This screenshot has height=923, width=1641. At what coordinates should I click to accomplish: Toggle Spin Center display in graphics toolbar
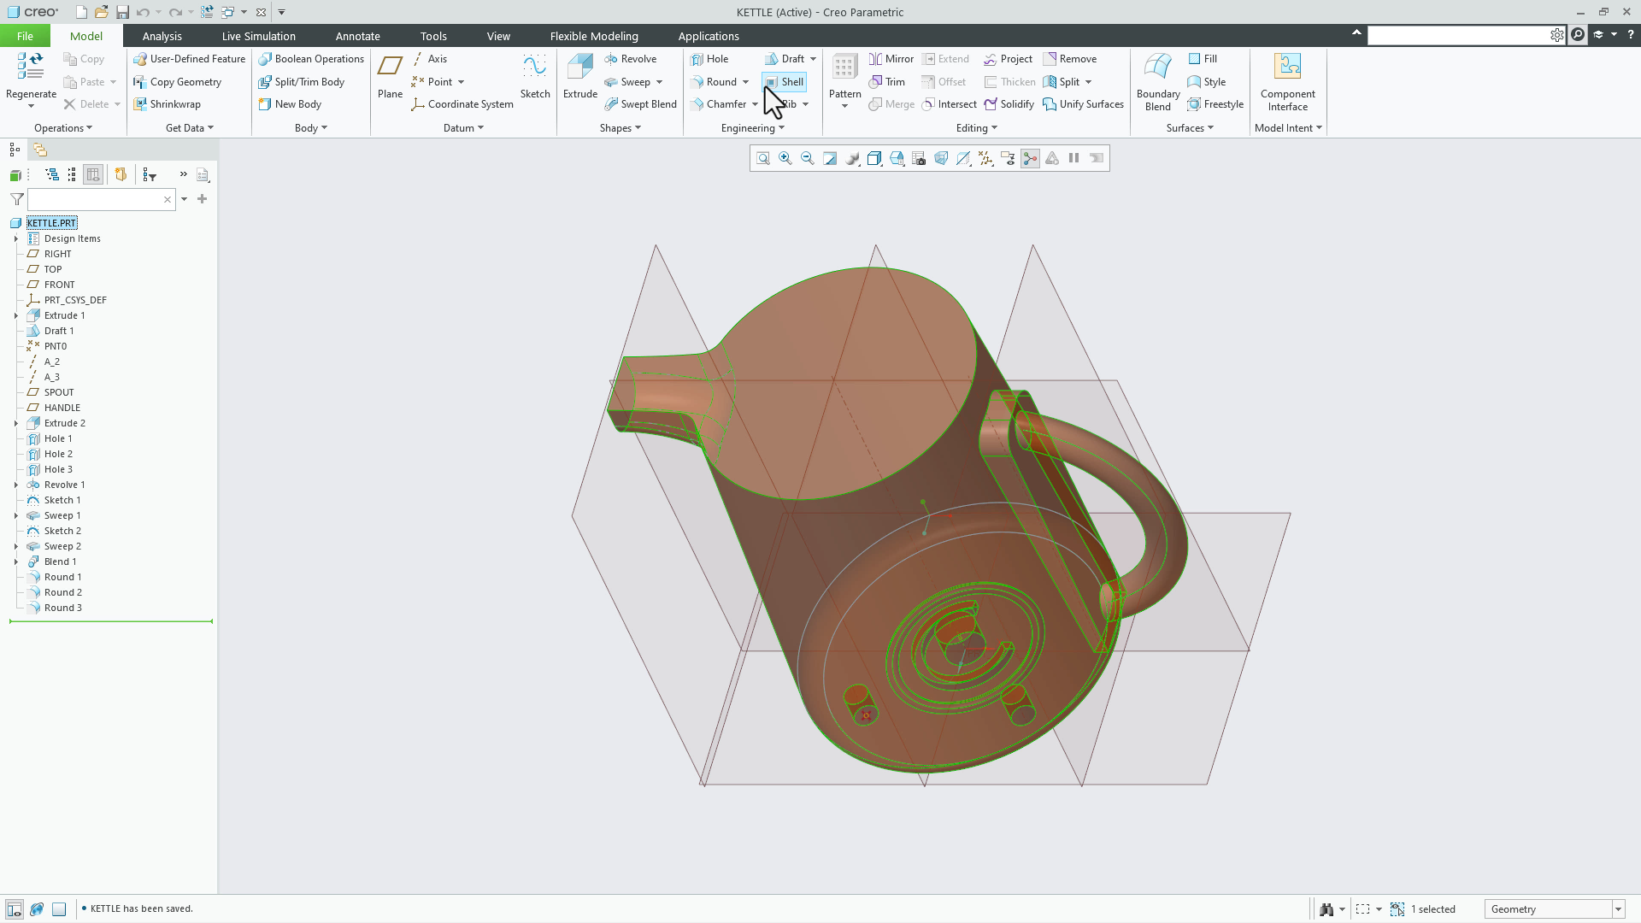(1030, 158)
